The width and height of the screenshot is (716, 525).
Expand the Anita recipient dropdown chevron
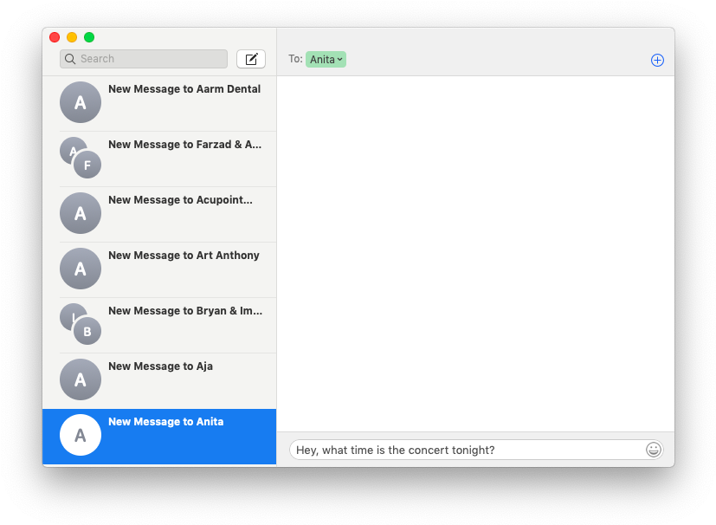(x=339, y=59)
